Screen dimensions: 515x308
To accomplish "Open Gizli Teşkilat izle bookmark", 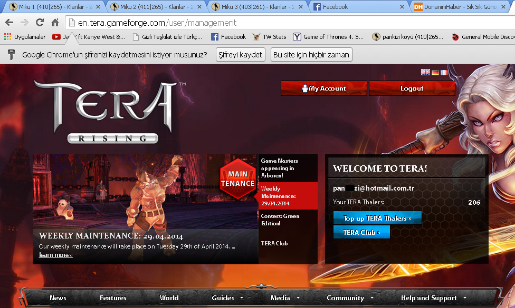I will 167,37.
